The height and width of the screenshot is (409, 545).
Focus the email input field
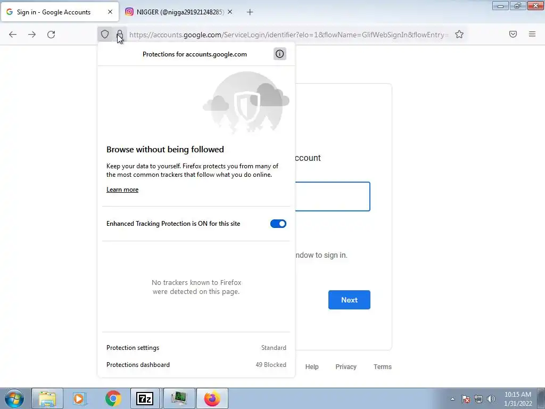(333, 197)
